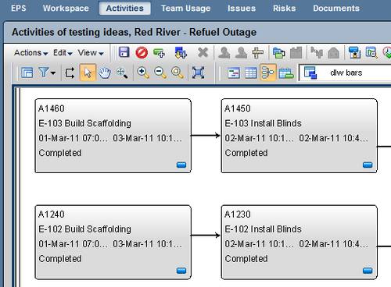
Task: Open the dlw bars view selector
Action: [x=345, y=73]
